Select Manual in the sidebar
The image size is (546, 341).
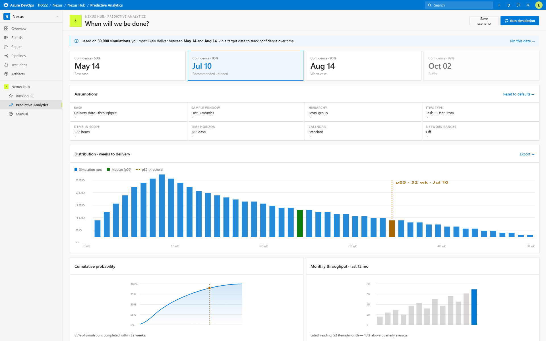(22, 114)
